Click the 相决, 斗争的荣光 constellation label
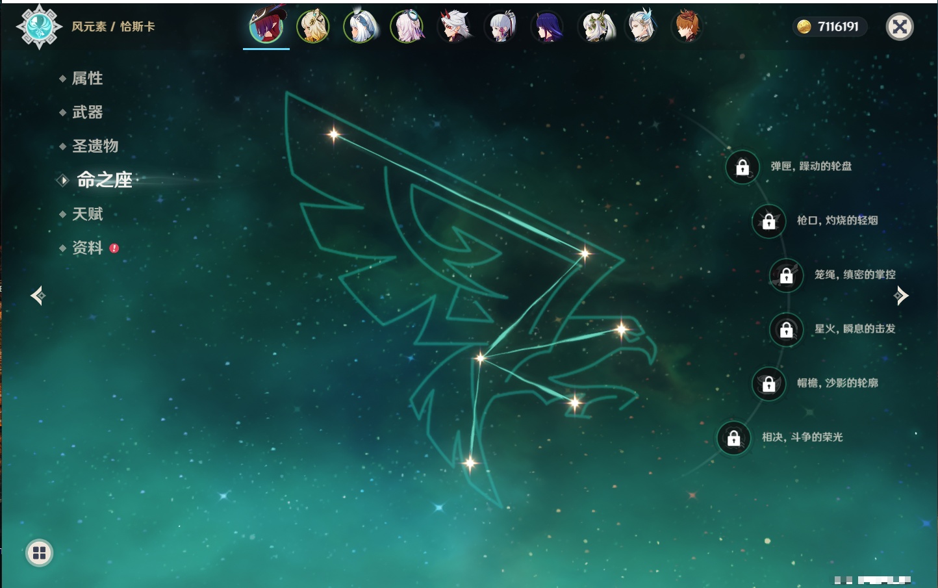The width and height of the screenshot is (938, 588). coord(802,437)
